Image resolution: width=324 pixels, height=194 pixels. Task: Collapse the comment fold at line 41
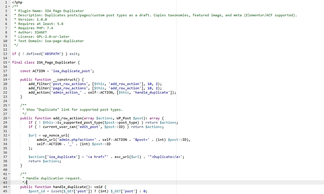click(x=9, y=174)
